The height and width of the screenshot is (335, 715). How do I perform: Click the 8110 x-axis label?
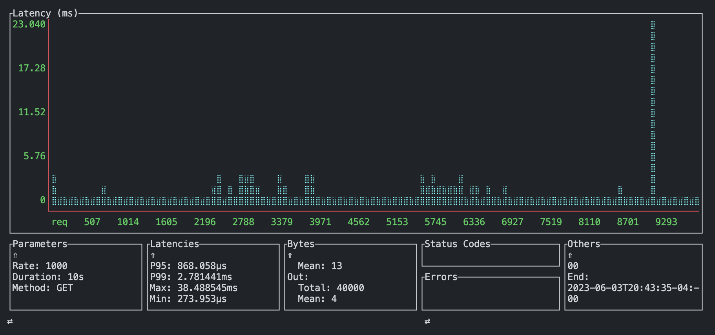(x=589, y=222)
